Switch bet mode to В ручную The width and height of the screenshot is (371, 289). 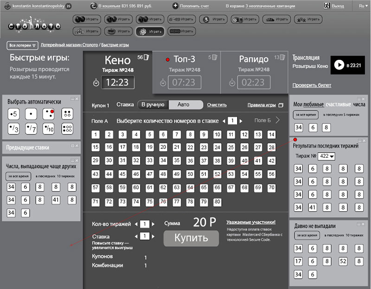[154, 105]
